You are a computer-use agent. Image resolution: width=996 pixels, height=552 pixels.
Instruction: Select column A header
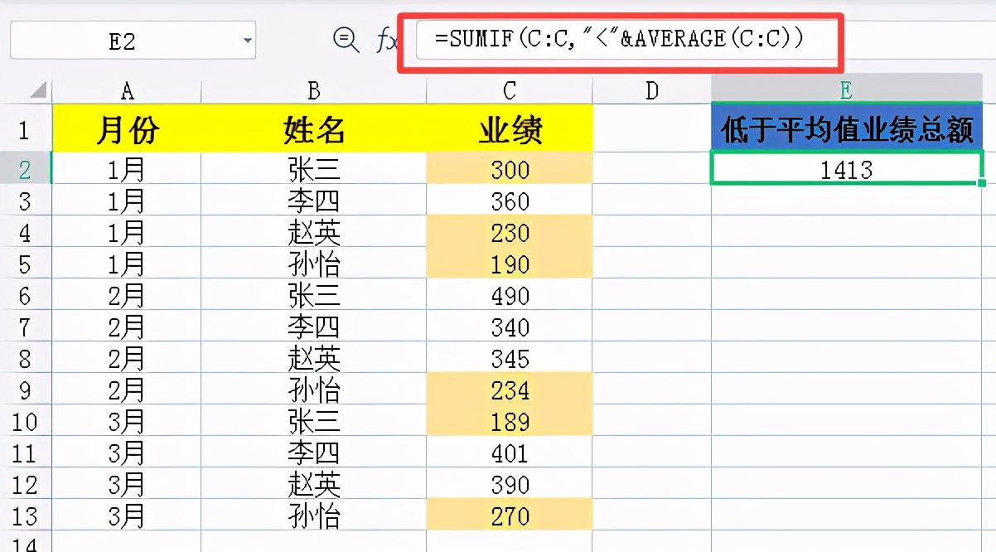pyautogui.click(x=127, y=90)
